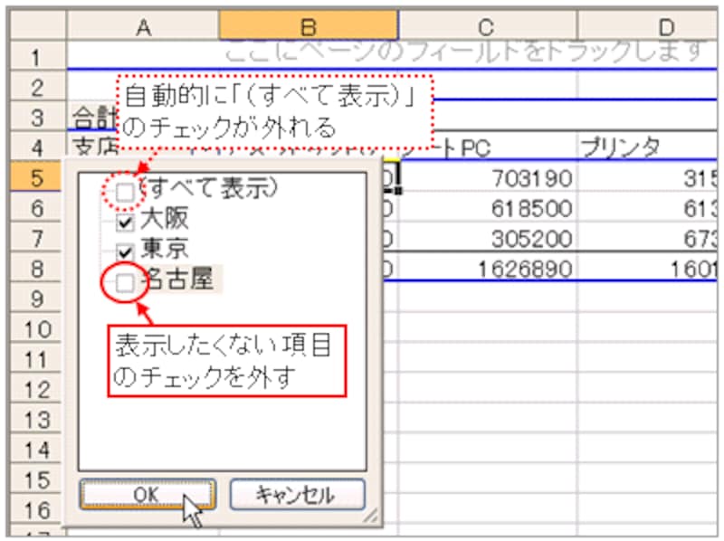This screenshot has height=541, width=724.
Task: Select row 11 header
Action: coord(36,358)
